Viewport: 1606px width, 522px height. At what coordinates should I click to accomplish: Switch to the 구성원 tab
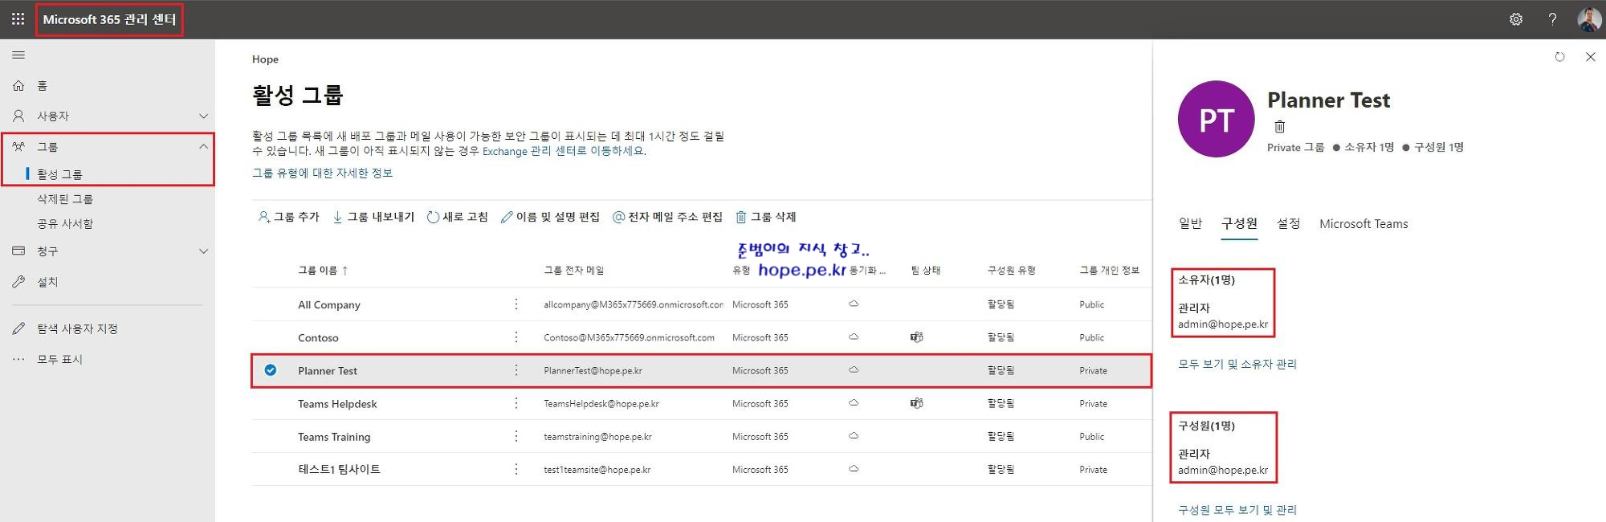(1239, 224)
